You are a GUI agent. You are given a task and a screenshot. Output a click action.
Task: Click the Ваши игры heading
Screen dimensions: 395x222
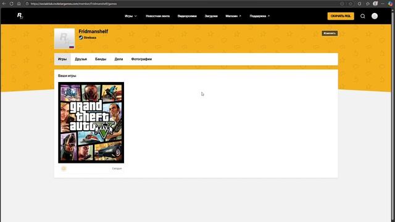click(x=67, y=76)
